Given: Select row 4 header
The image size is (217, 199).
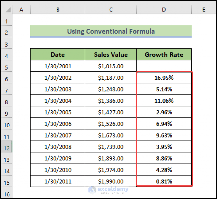Looking at the screenshot, I should point(6,54).
